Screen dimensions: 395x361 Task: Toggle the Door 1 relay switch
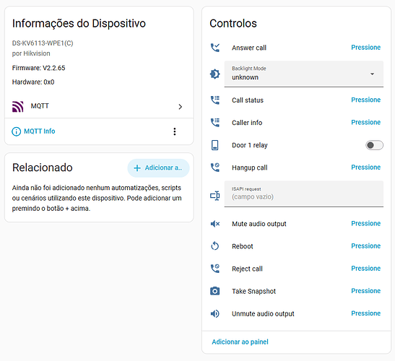(x=374, y=145)
